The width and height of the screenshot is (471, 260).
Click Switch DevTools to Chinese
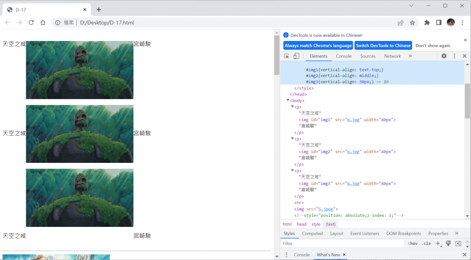click(383, 46)
